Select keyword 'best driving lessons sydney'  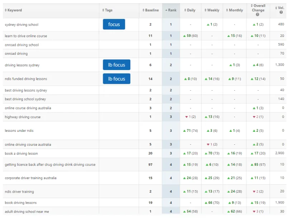click(x=26, y=90)
